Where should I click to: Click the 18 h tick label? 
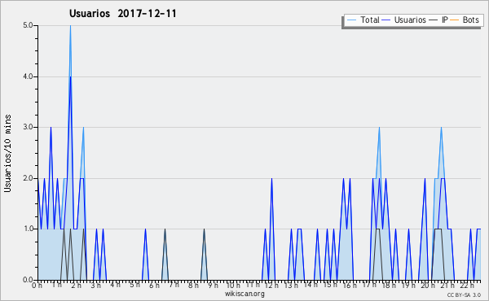pos(389,285)
